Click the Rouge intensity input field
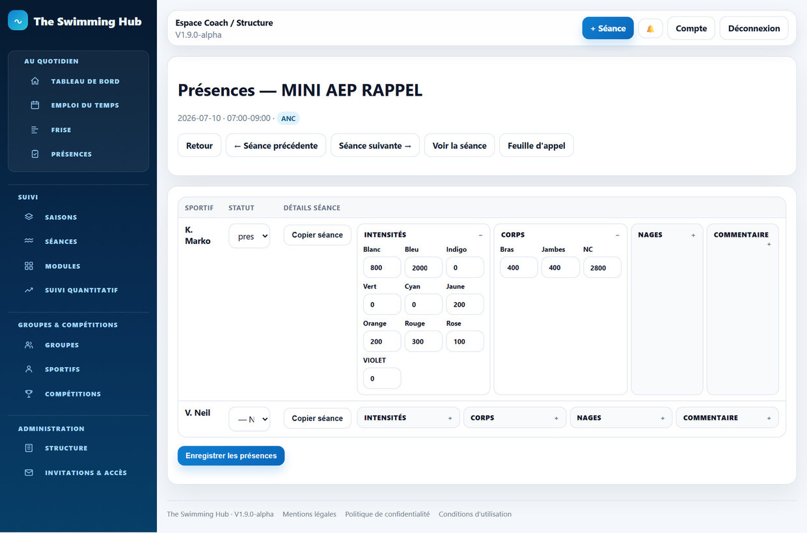 [x=424, y=341]
